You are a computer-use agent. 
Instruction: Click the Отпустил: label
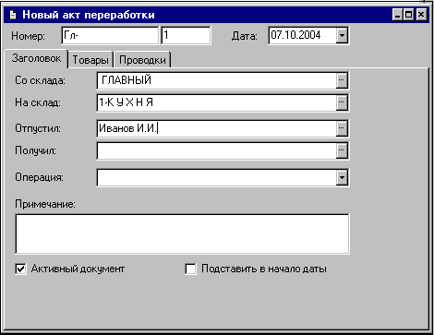tap(38, 128)
